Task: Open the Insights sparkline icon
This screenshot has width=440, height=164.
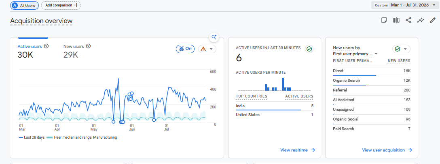Action: tap(420, 20)
